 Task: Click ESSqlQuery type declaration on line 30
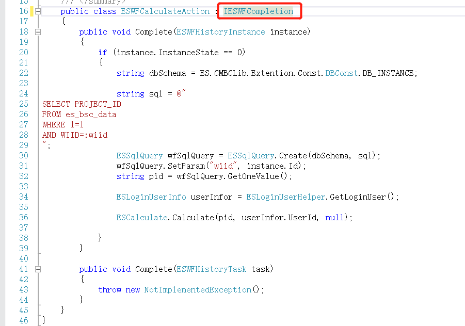(x=139, y=156)
